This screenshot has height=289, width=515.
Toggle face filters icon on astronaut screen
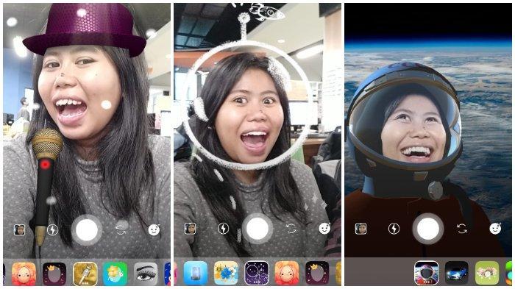click(x=495, y=229)
